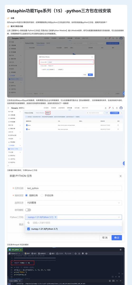Screen dimensions: 132x285
Task: Select the 周期任务 radio button
Action: click(x=26, y=195)
